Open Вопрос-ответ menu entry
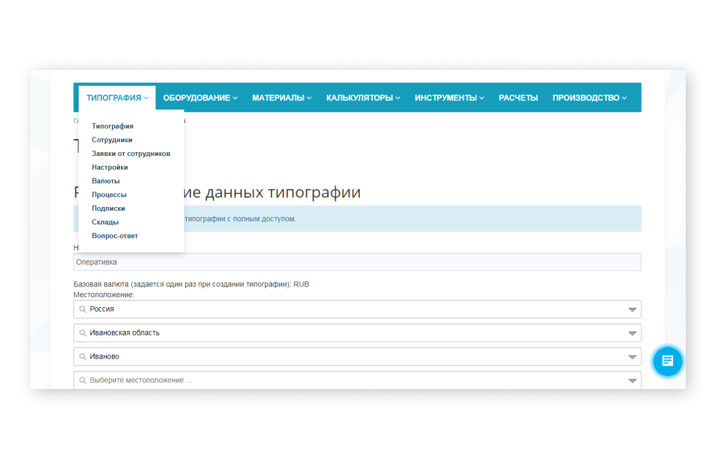 coord(115,236)
